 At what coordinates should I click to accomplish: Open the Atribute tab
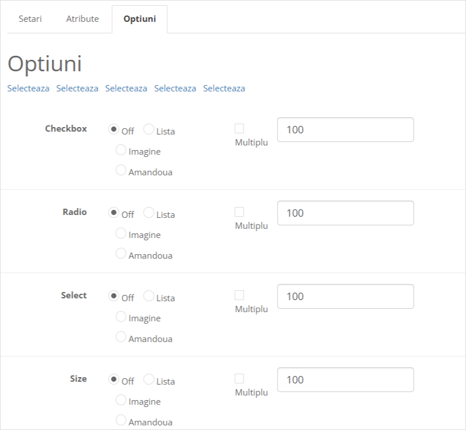click(x=82, y=19)
